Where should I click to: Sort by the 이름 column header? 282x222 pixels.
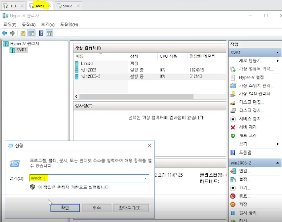coord(101,56)
